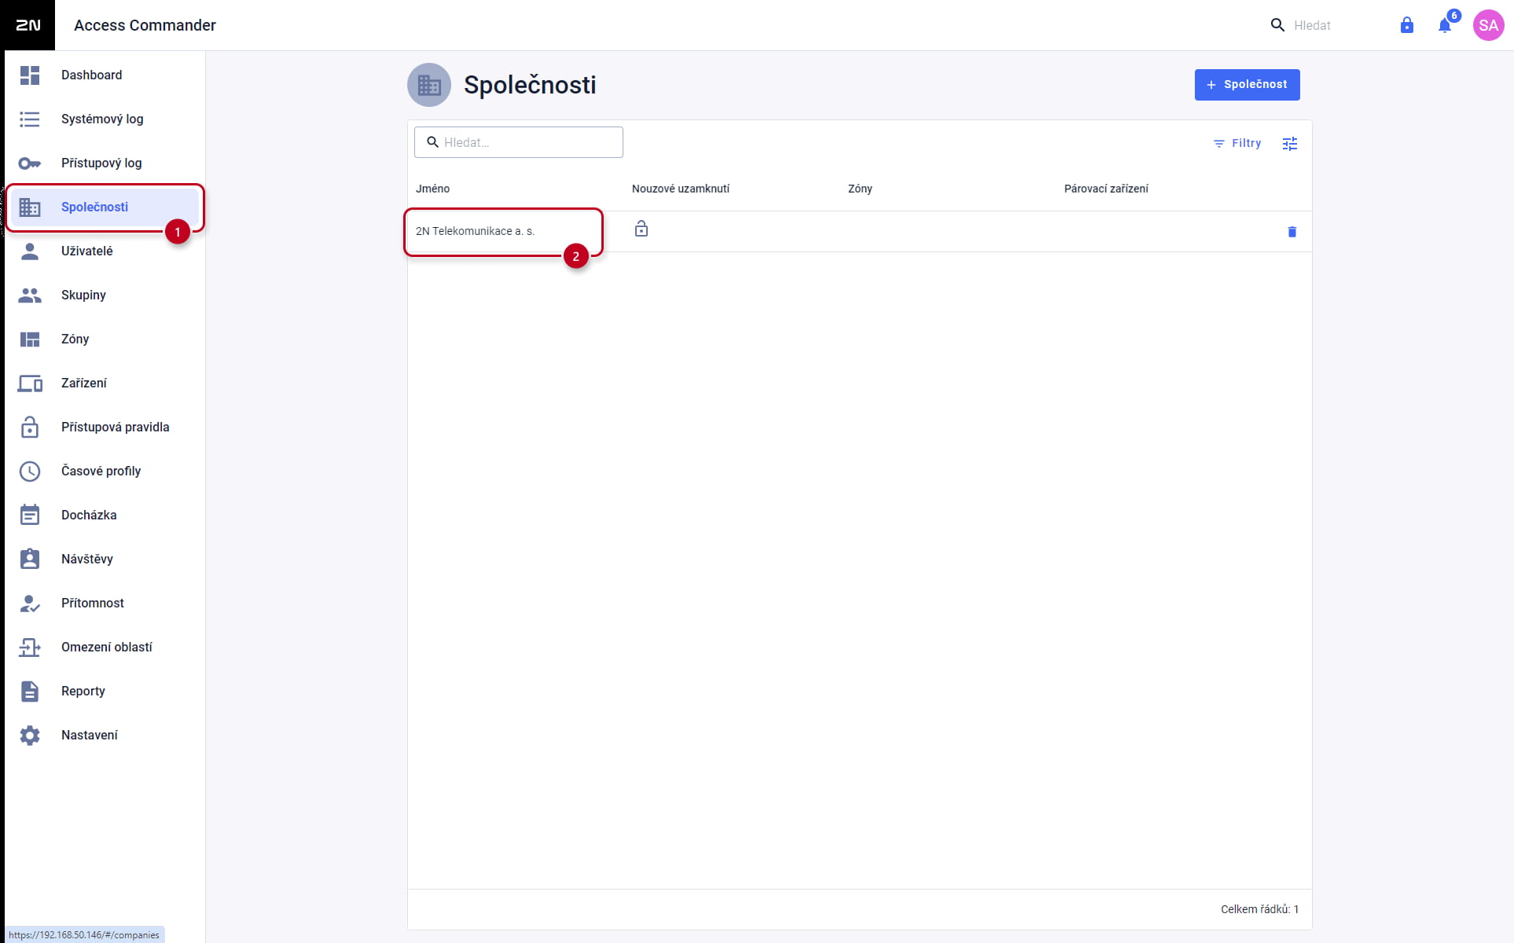Click Nouzové uzamknutí column header

(681, 189)
